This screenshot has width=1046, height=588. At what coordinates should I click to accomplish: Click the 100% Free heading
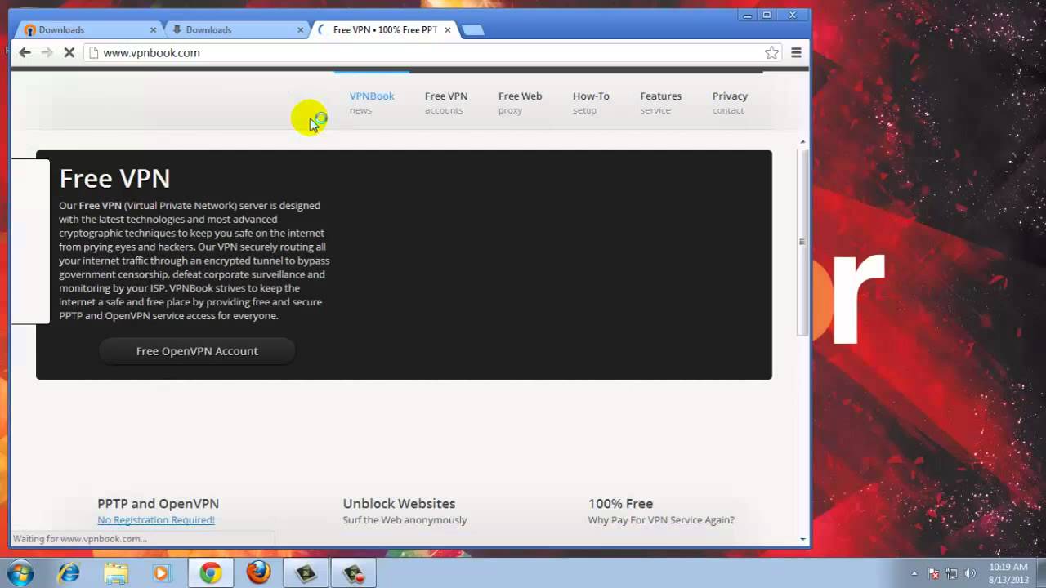[620, 504]
